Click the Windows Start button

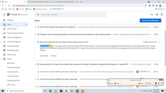[x=3, y=91]
